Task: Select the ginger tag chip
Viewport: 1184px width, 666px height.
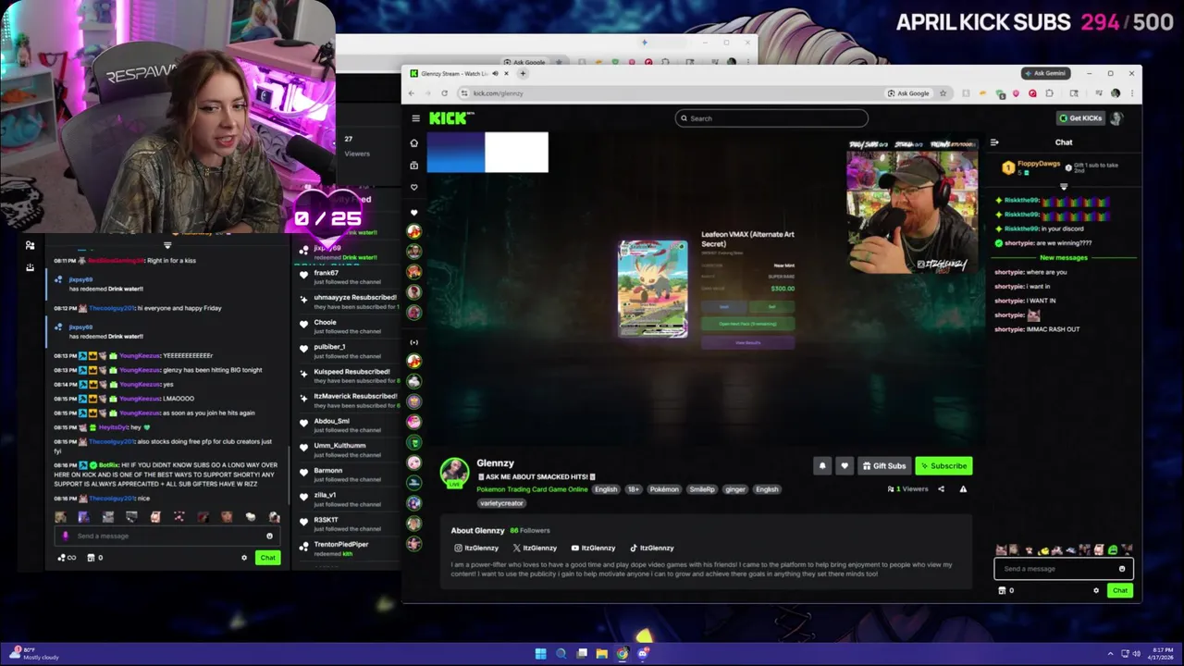Action: pos(735,489)
